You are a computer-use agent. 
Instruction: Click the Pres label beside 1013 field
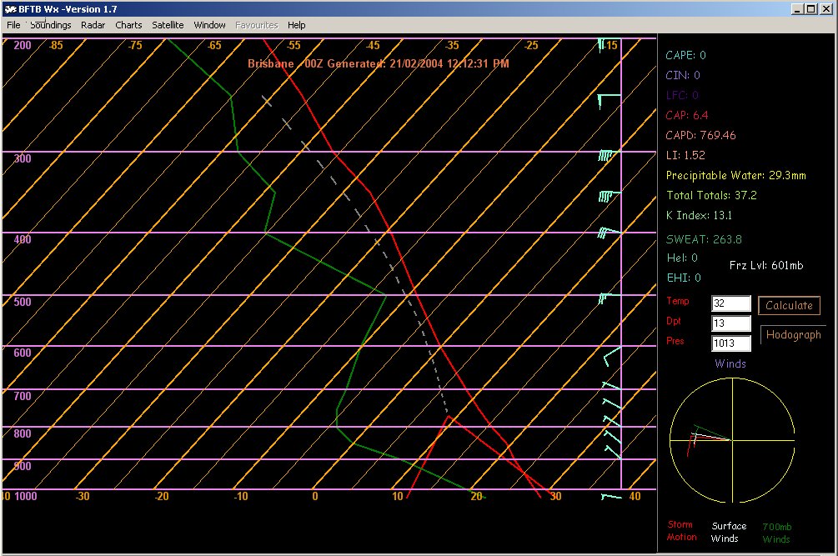point(675,341)
